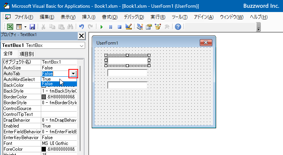Open the ツール(T) menu
This screenshot has height=155, width=283.
coord(180,17)
